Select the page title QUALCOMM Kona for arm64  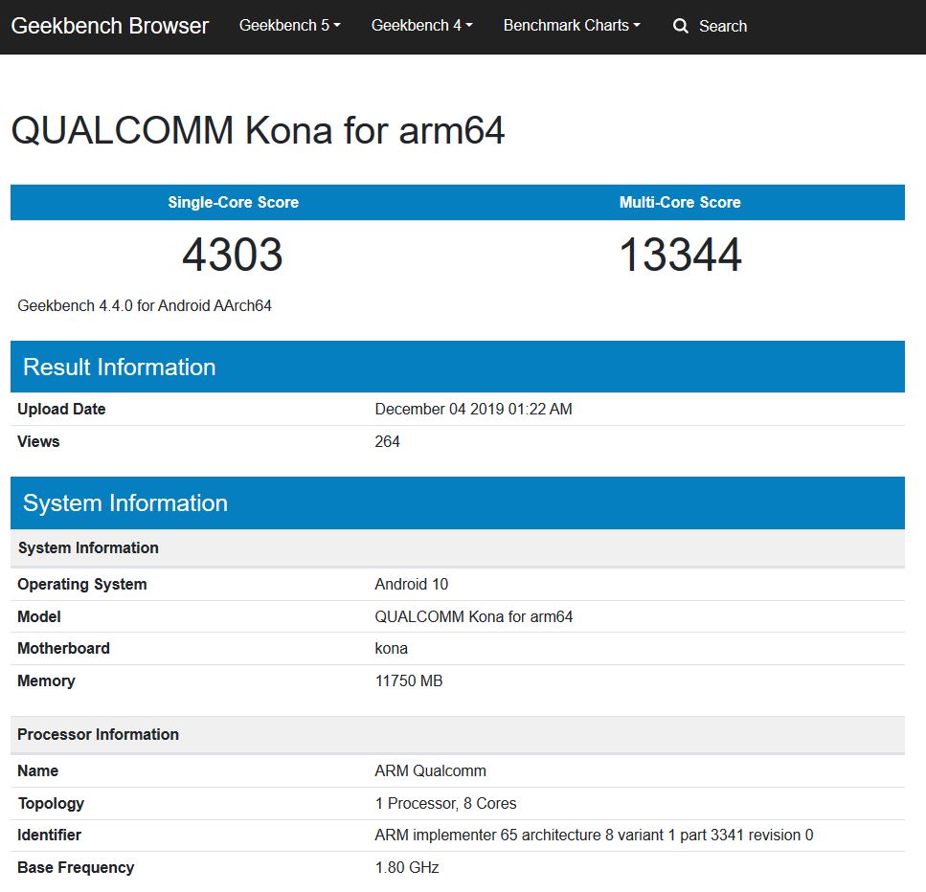pos(259,130)
